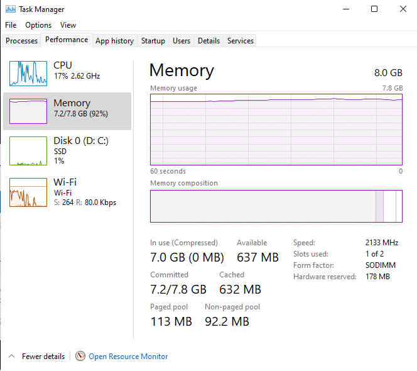Image resolution: width=417 pixels, height=371 pixels.
Task: Switch to the Details tab
Action: [x=208, y=41]
